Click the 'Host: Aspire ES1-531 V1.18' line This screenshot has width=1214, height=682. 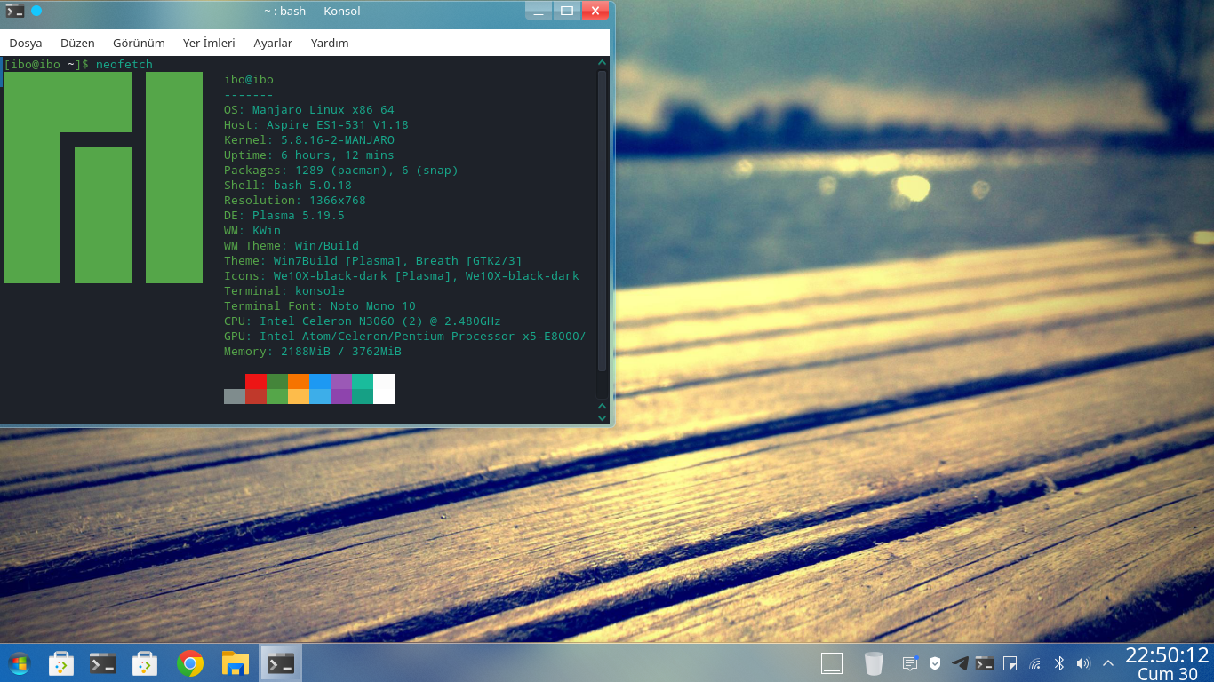click(316, 125)
